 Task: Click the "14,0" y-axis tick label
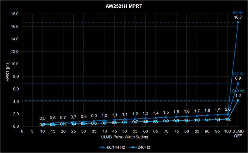(15, 39)
